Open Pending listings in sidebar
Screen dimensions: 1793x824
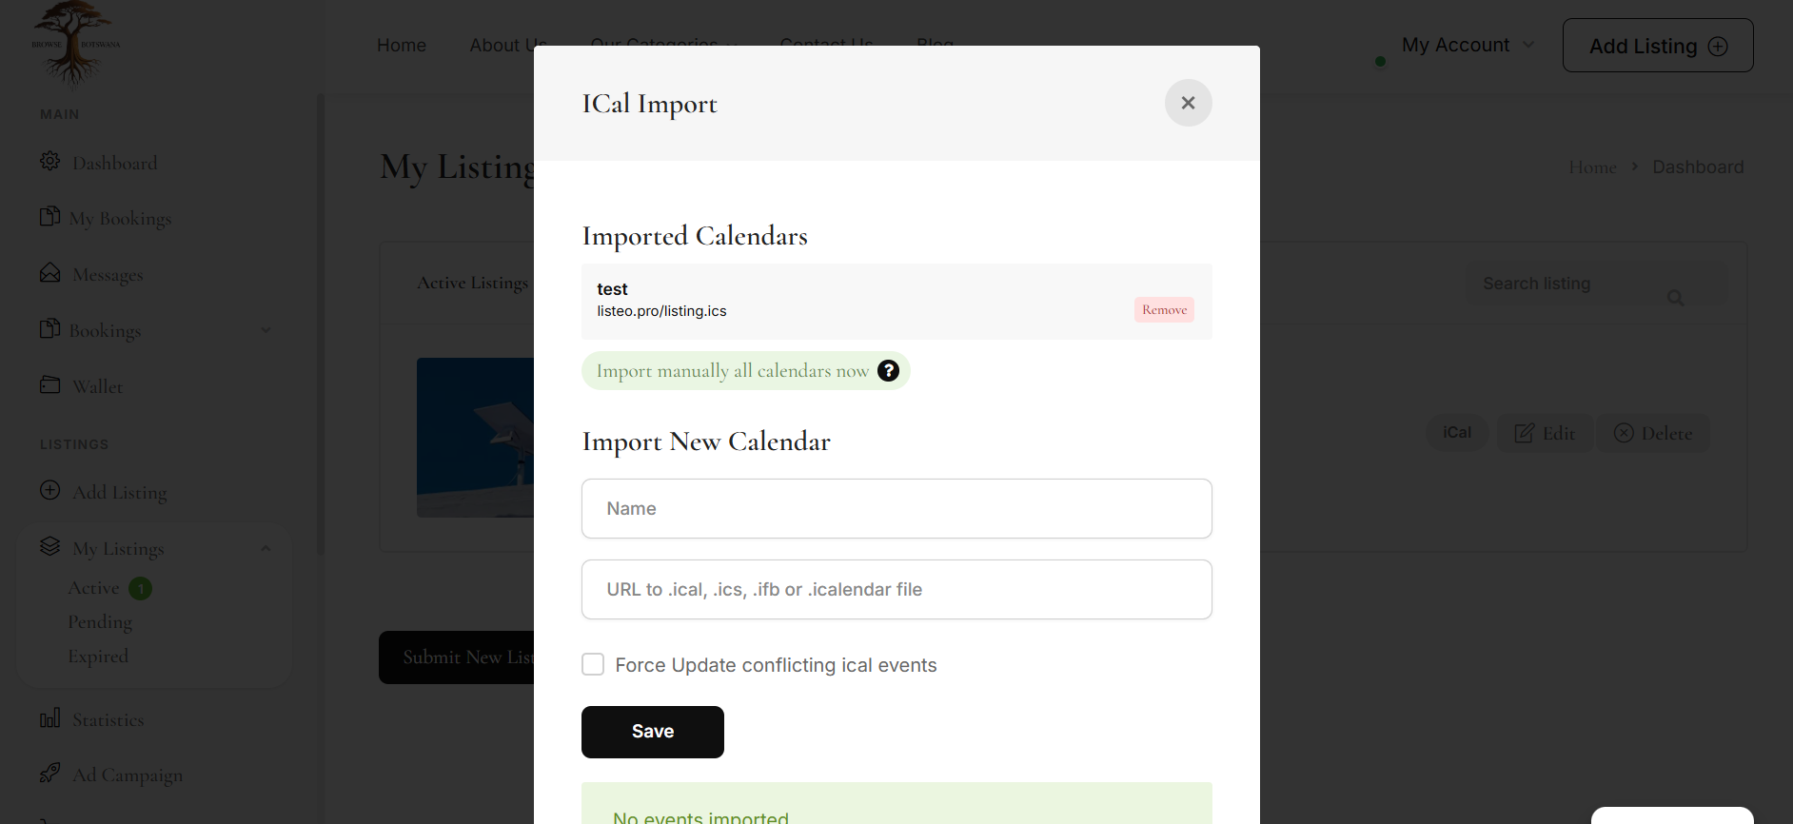(x=100, y=621)
